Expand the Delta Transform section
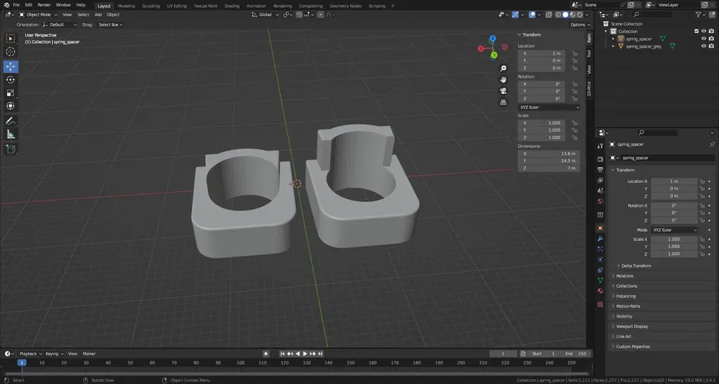Image resolution: width=719 pixels, height=384 pixels. click(x=636, y=266)
